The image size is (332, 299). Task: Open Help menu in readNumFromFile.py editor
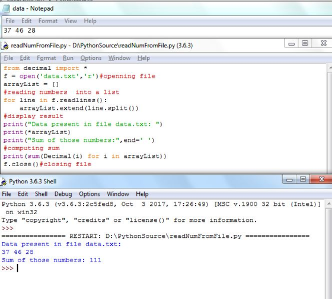pyautogui.click(x=143, y=58)
